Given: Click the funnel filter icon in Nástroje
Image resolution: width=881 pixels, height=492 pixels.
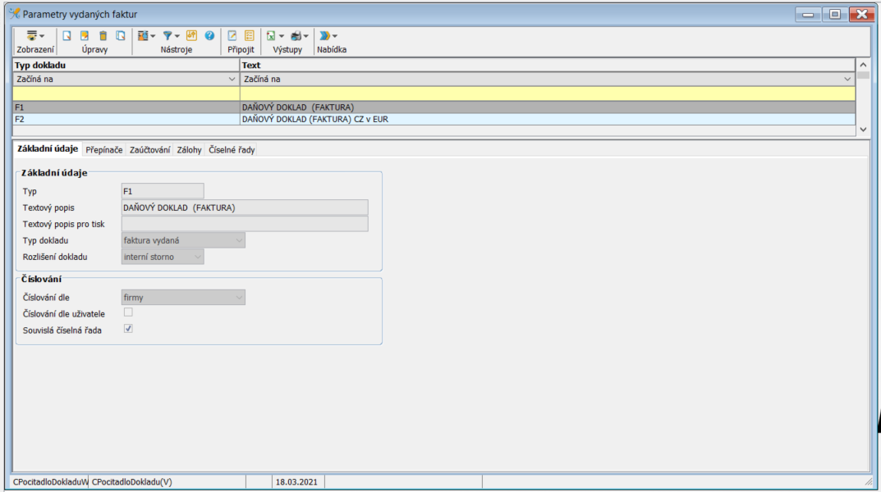Looking at the screenshot, I should tap(167, 36).
